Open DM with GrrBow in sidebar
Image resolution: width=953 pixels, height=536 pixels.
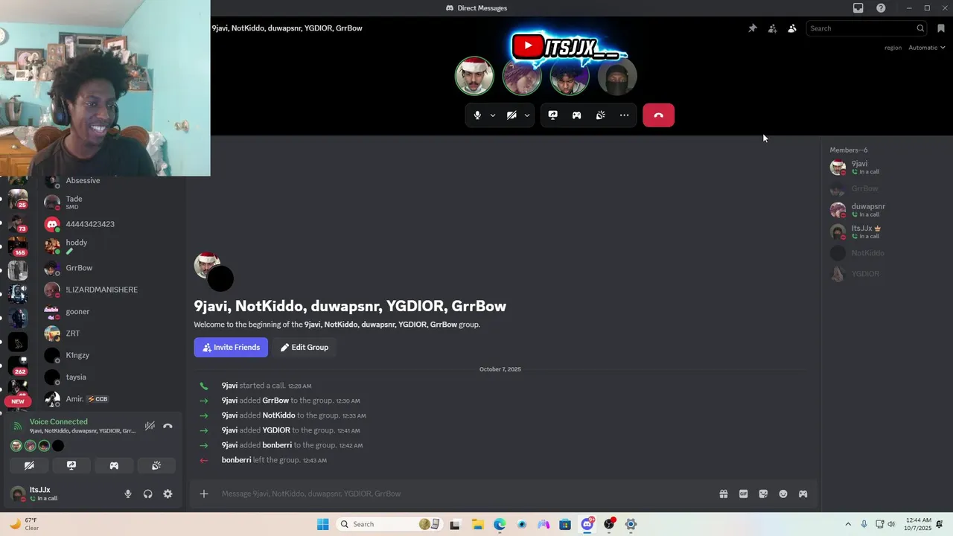[112, 268]
